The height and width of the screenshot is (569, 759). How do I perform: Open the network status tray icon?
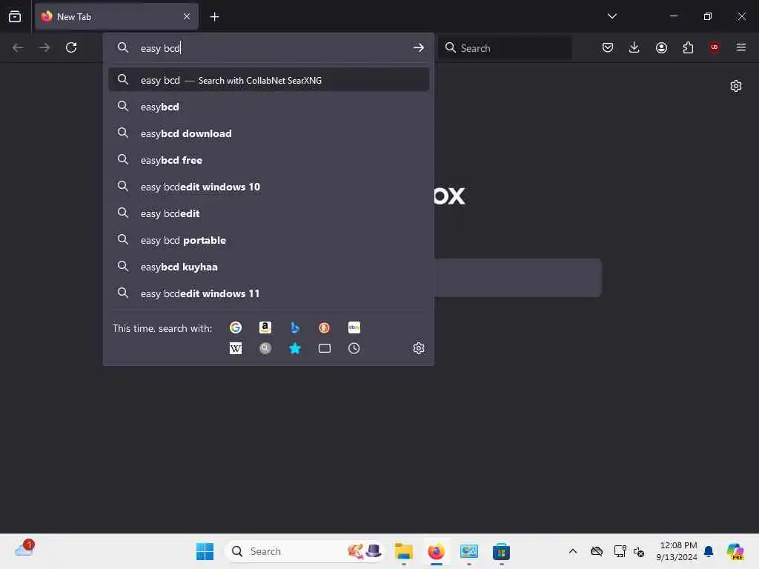click(620, 551)
